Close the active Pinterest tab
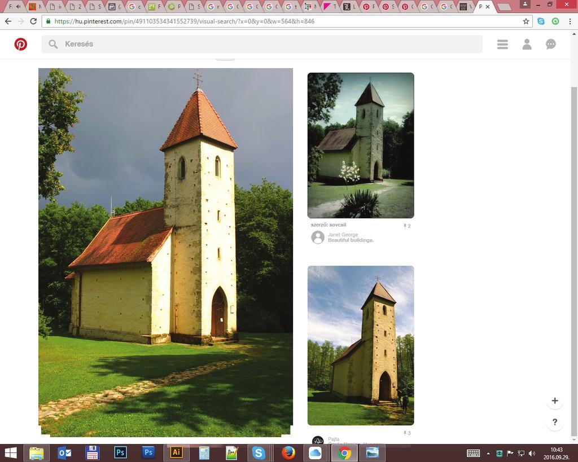The image size is (578, 462). point(488,7)
